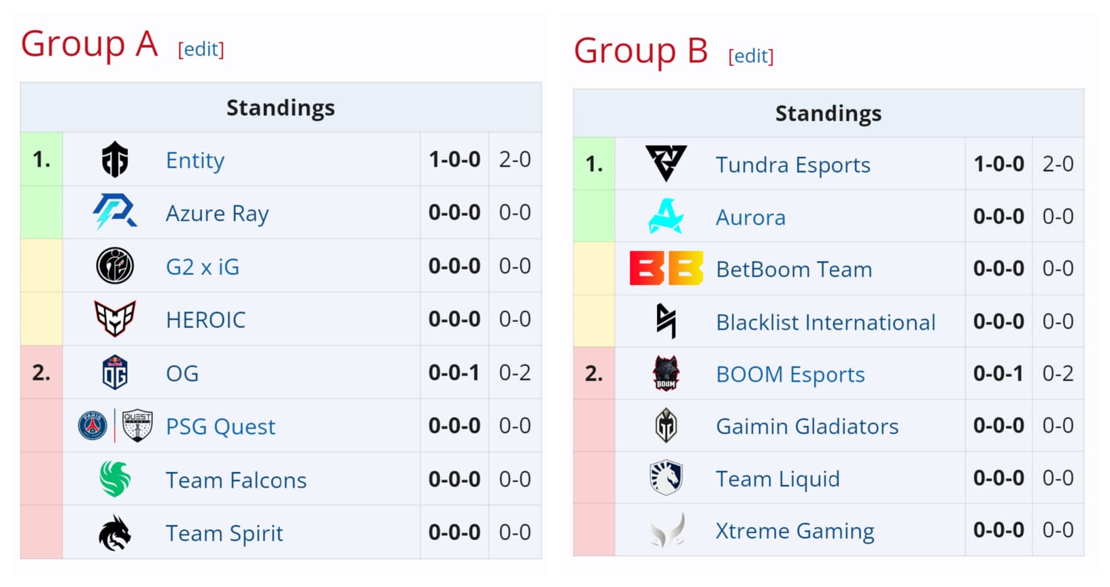Click the BetBoom Team logo
1110x587 pixels.
click(x=666, y=269)
